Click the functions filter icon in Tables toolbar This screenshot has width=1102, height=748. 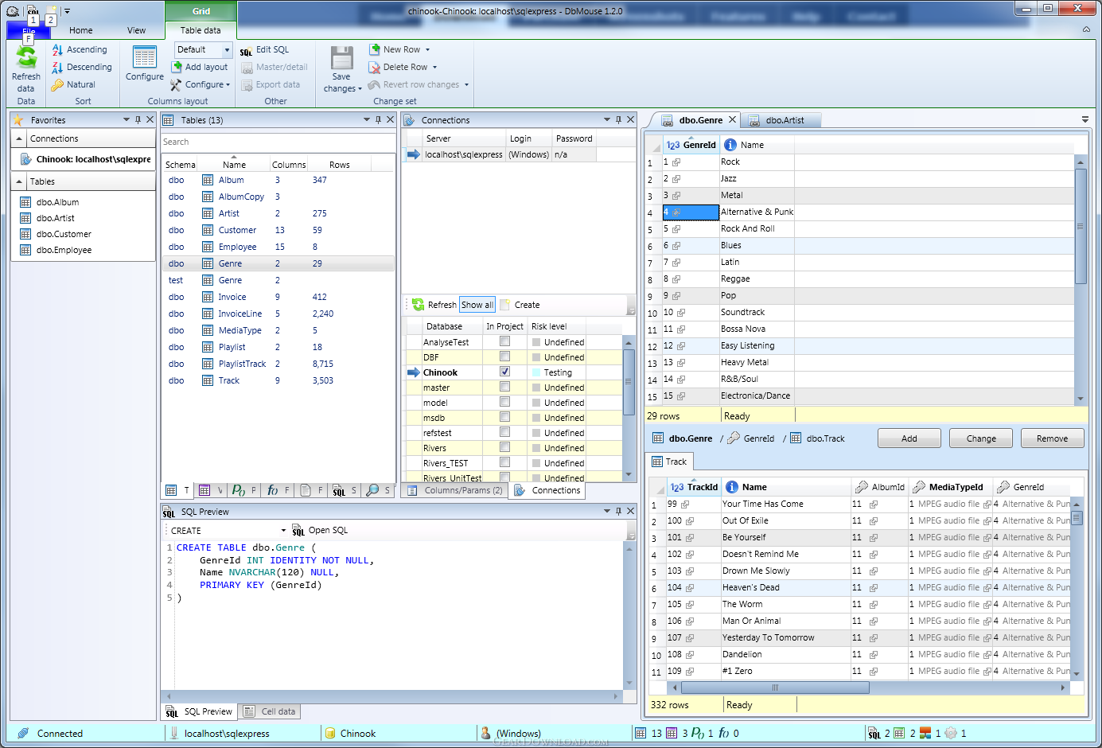pos(272,490)
